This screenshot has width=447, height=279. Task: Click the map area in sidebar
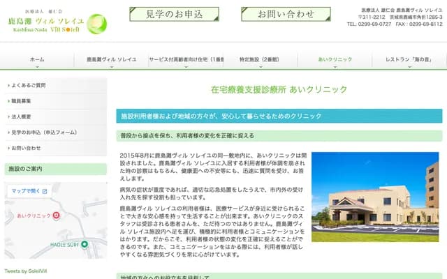point(56,220)
